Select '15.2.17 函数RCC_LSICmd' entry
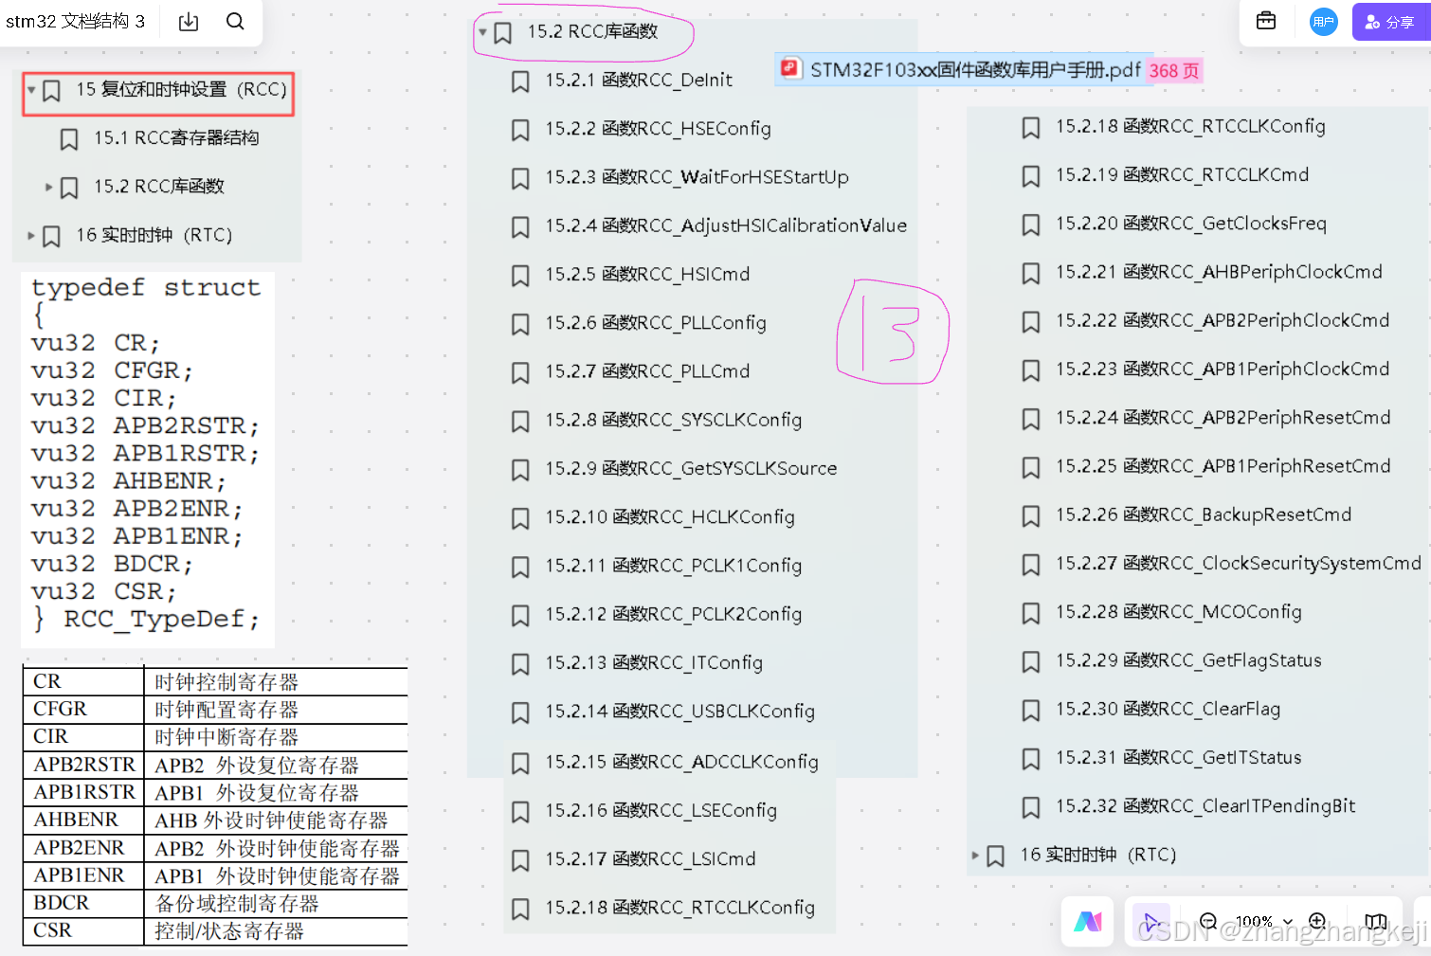The height and width of the screenshot is (956, 1431). (x=650, y=858)
